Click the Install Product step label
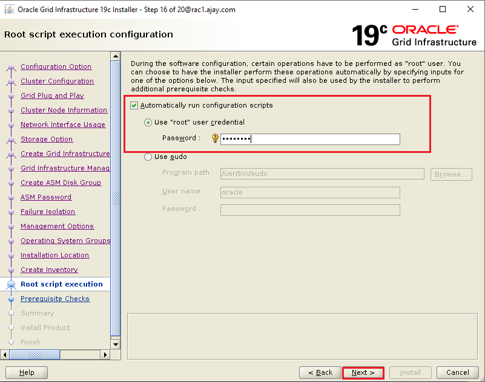485x382 pixels. [45, 328]
